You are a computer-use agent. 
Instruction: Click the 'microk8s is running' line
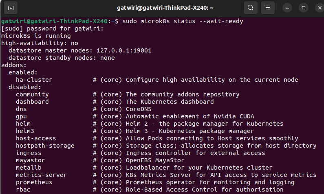[x=36, y=36]
